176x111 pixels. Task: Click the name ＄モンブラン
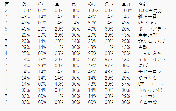pos(152,29)
